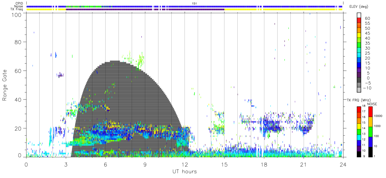Screen dimensions: 386x178
Task: Click the yellow 14–15 MHz TX FRQ swatch
Action: coord(359,126)
